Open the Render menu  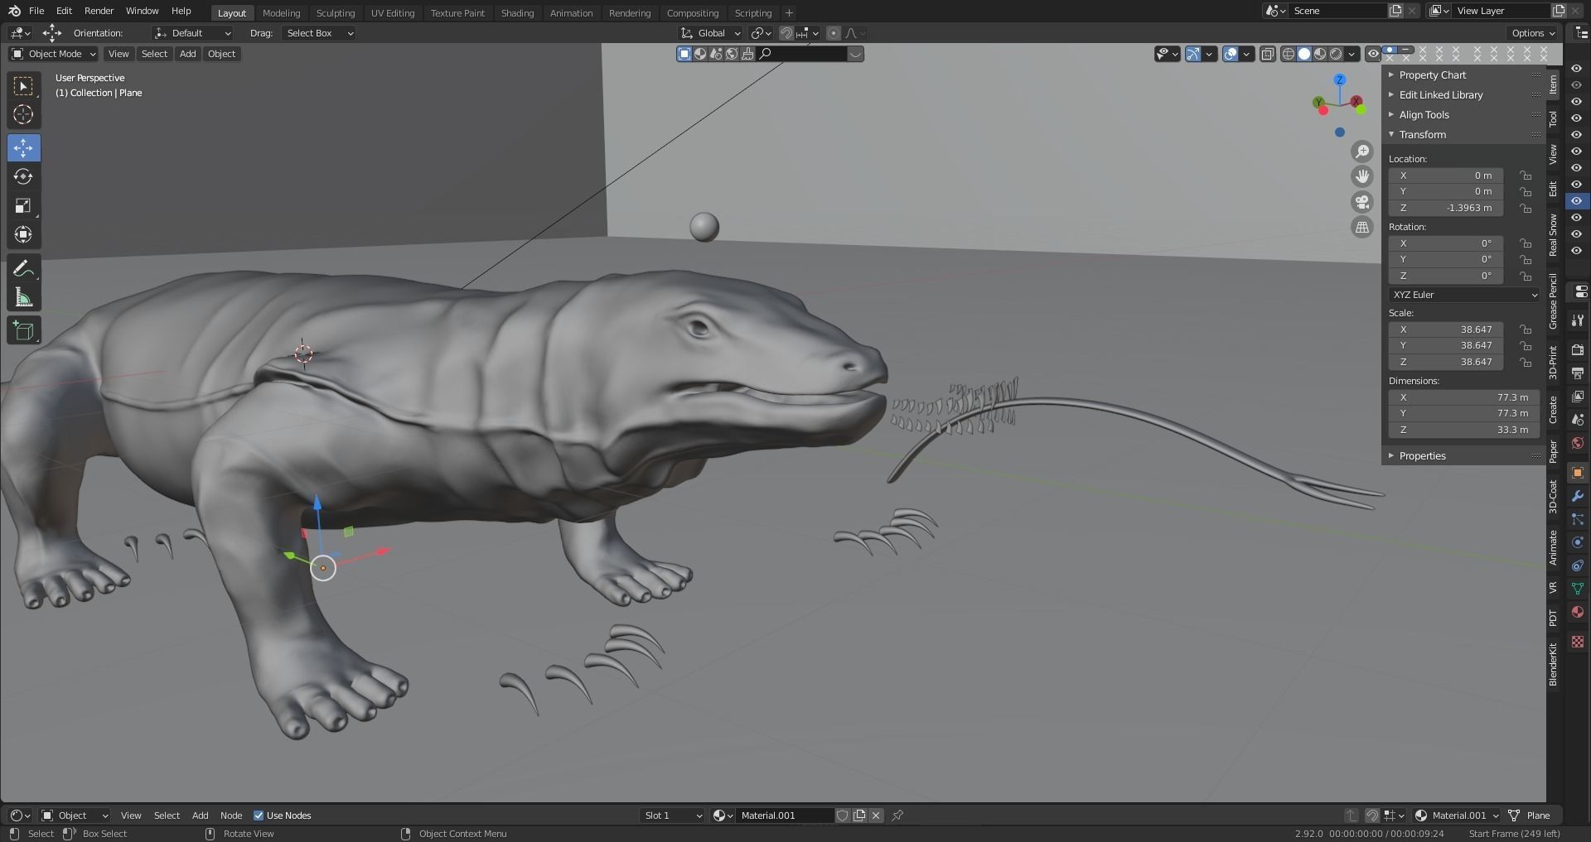click(99, 11)
